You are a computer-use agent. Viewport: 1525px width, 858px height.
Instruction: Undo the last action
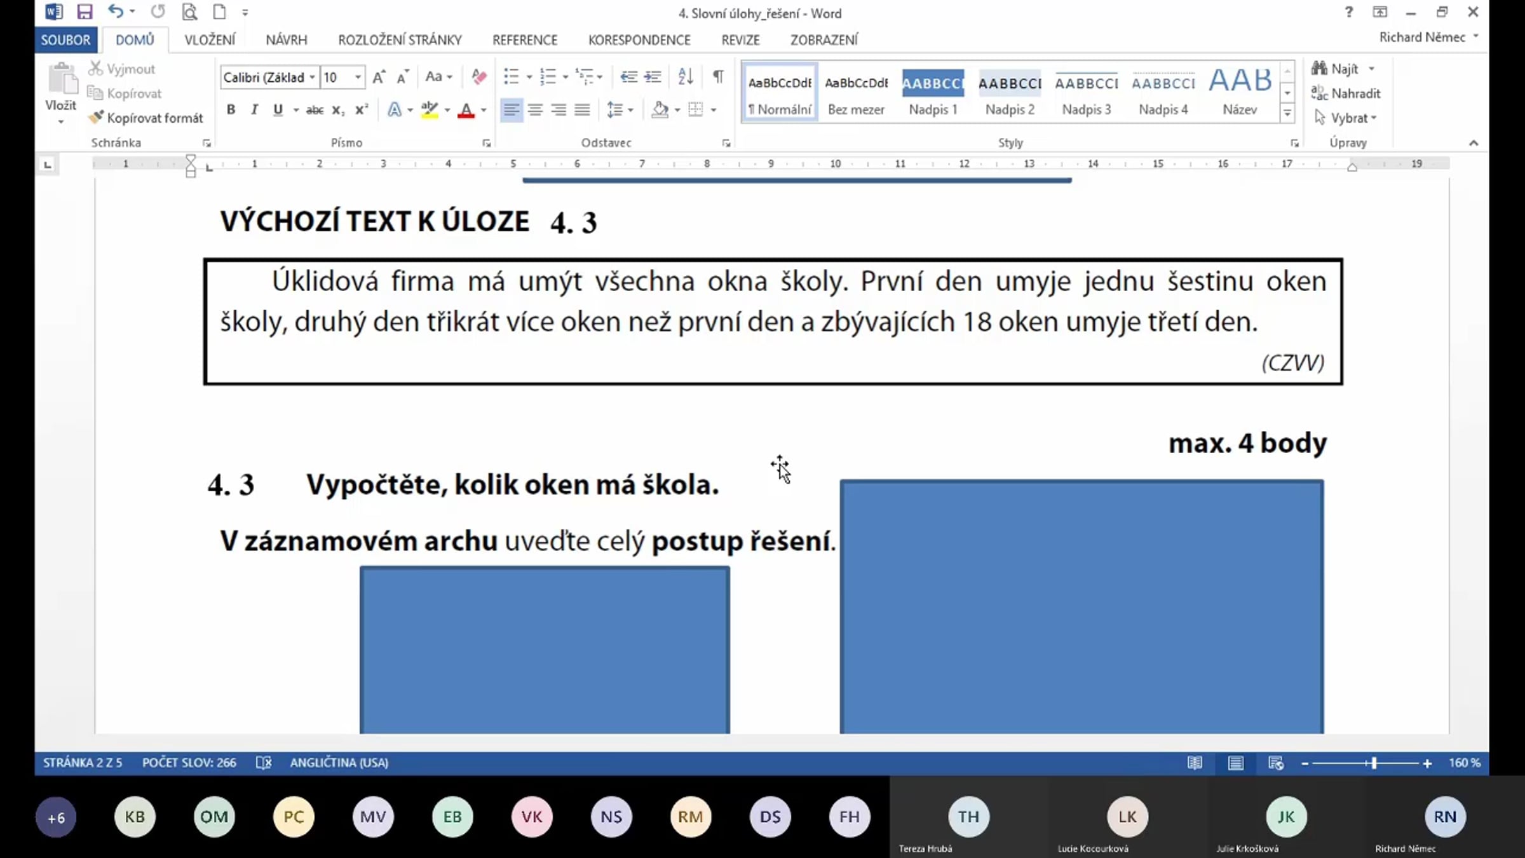point(116,11)
